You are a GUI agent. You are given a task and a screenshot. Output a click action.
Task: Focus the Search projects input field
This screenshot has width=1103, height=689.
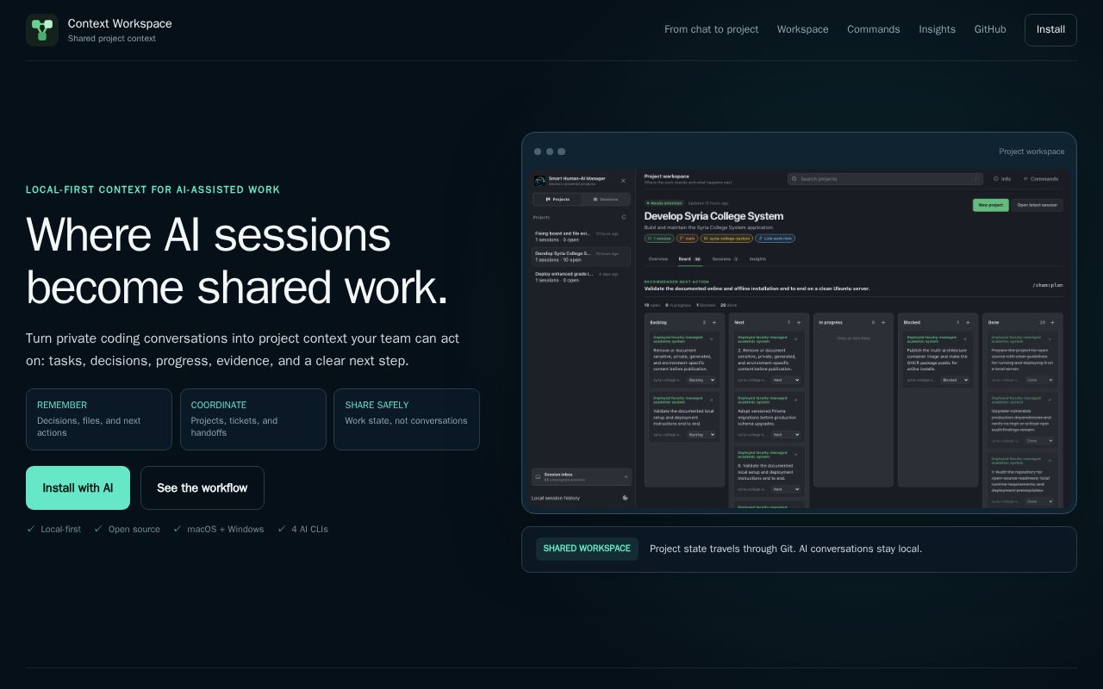[x=885, y=179]
